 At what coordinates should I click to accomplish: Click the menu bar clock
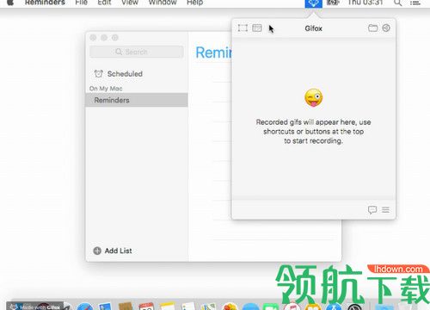point(365,3)
